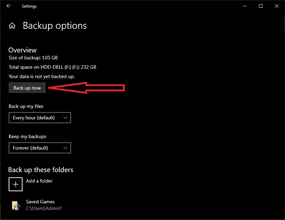Close the Settings window

(276, 6)
